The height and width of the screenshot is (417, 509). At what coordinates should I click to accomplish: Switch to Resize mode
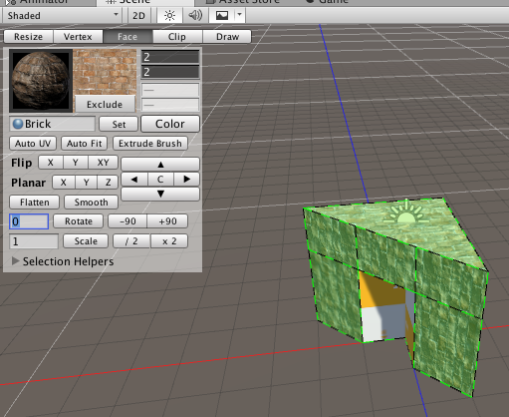coord(28,37)
